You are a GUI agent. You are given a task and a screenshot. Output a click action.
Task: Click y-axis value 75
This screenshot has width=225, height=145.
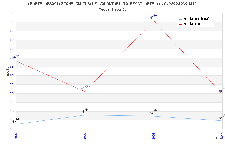point(12,49)
